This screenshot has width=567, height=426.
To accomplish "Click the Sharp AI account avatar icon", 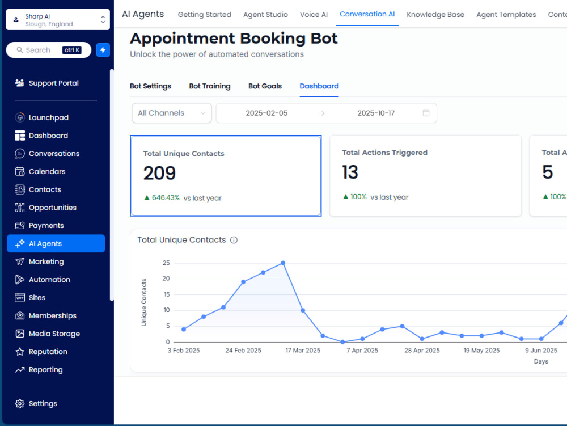I will tap(16, 19).
